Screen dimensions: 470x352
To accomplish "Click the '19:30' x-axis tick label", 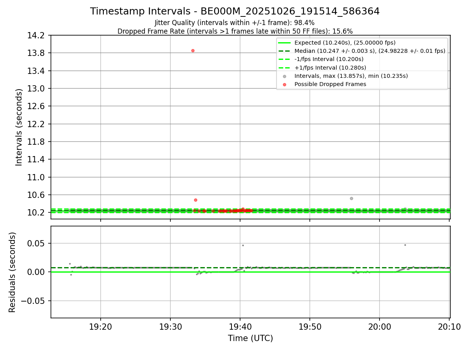I will tap(170, 326).
